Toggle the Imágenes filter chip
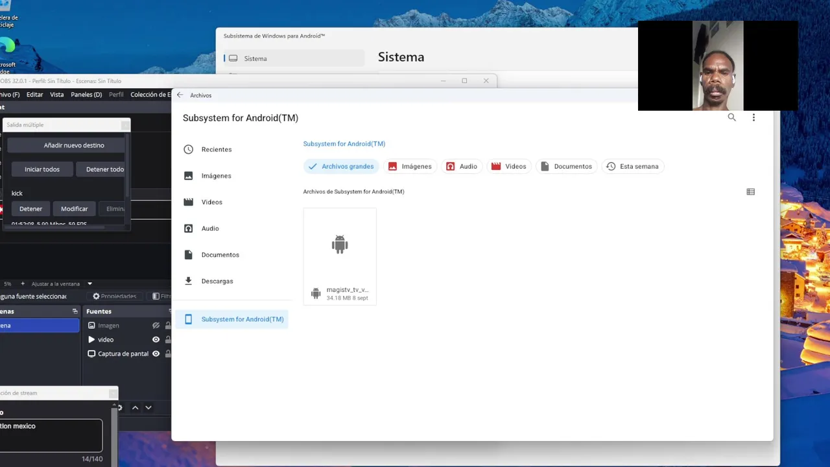The width and height of the screenshot is (830, 467). [410, 167]
